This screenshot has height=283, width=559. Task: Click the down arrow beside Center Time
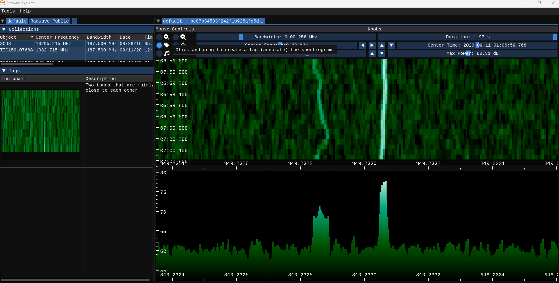391,45
